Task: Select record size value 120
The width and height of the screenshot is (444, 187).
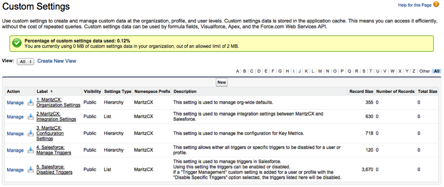Action: click(369, 150)
